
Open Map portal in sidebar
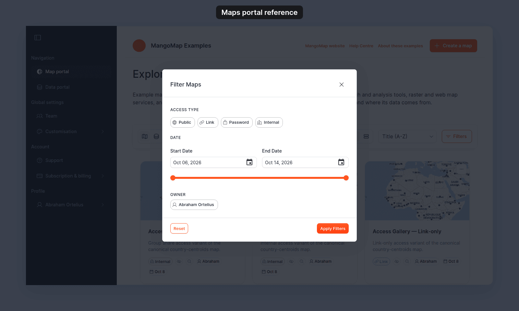pyautogui.click(x=71, y=72)
